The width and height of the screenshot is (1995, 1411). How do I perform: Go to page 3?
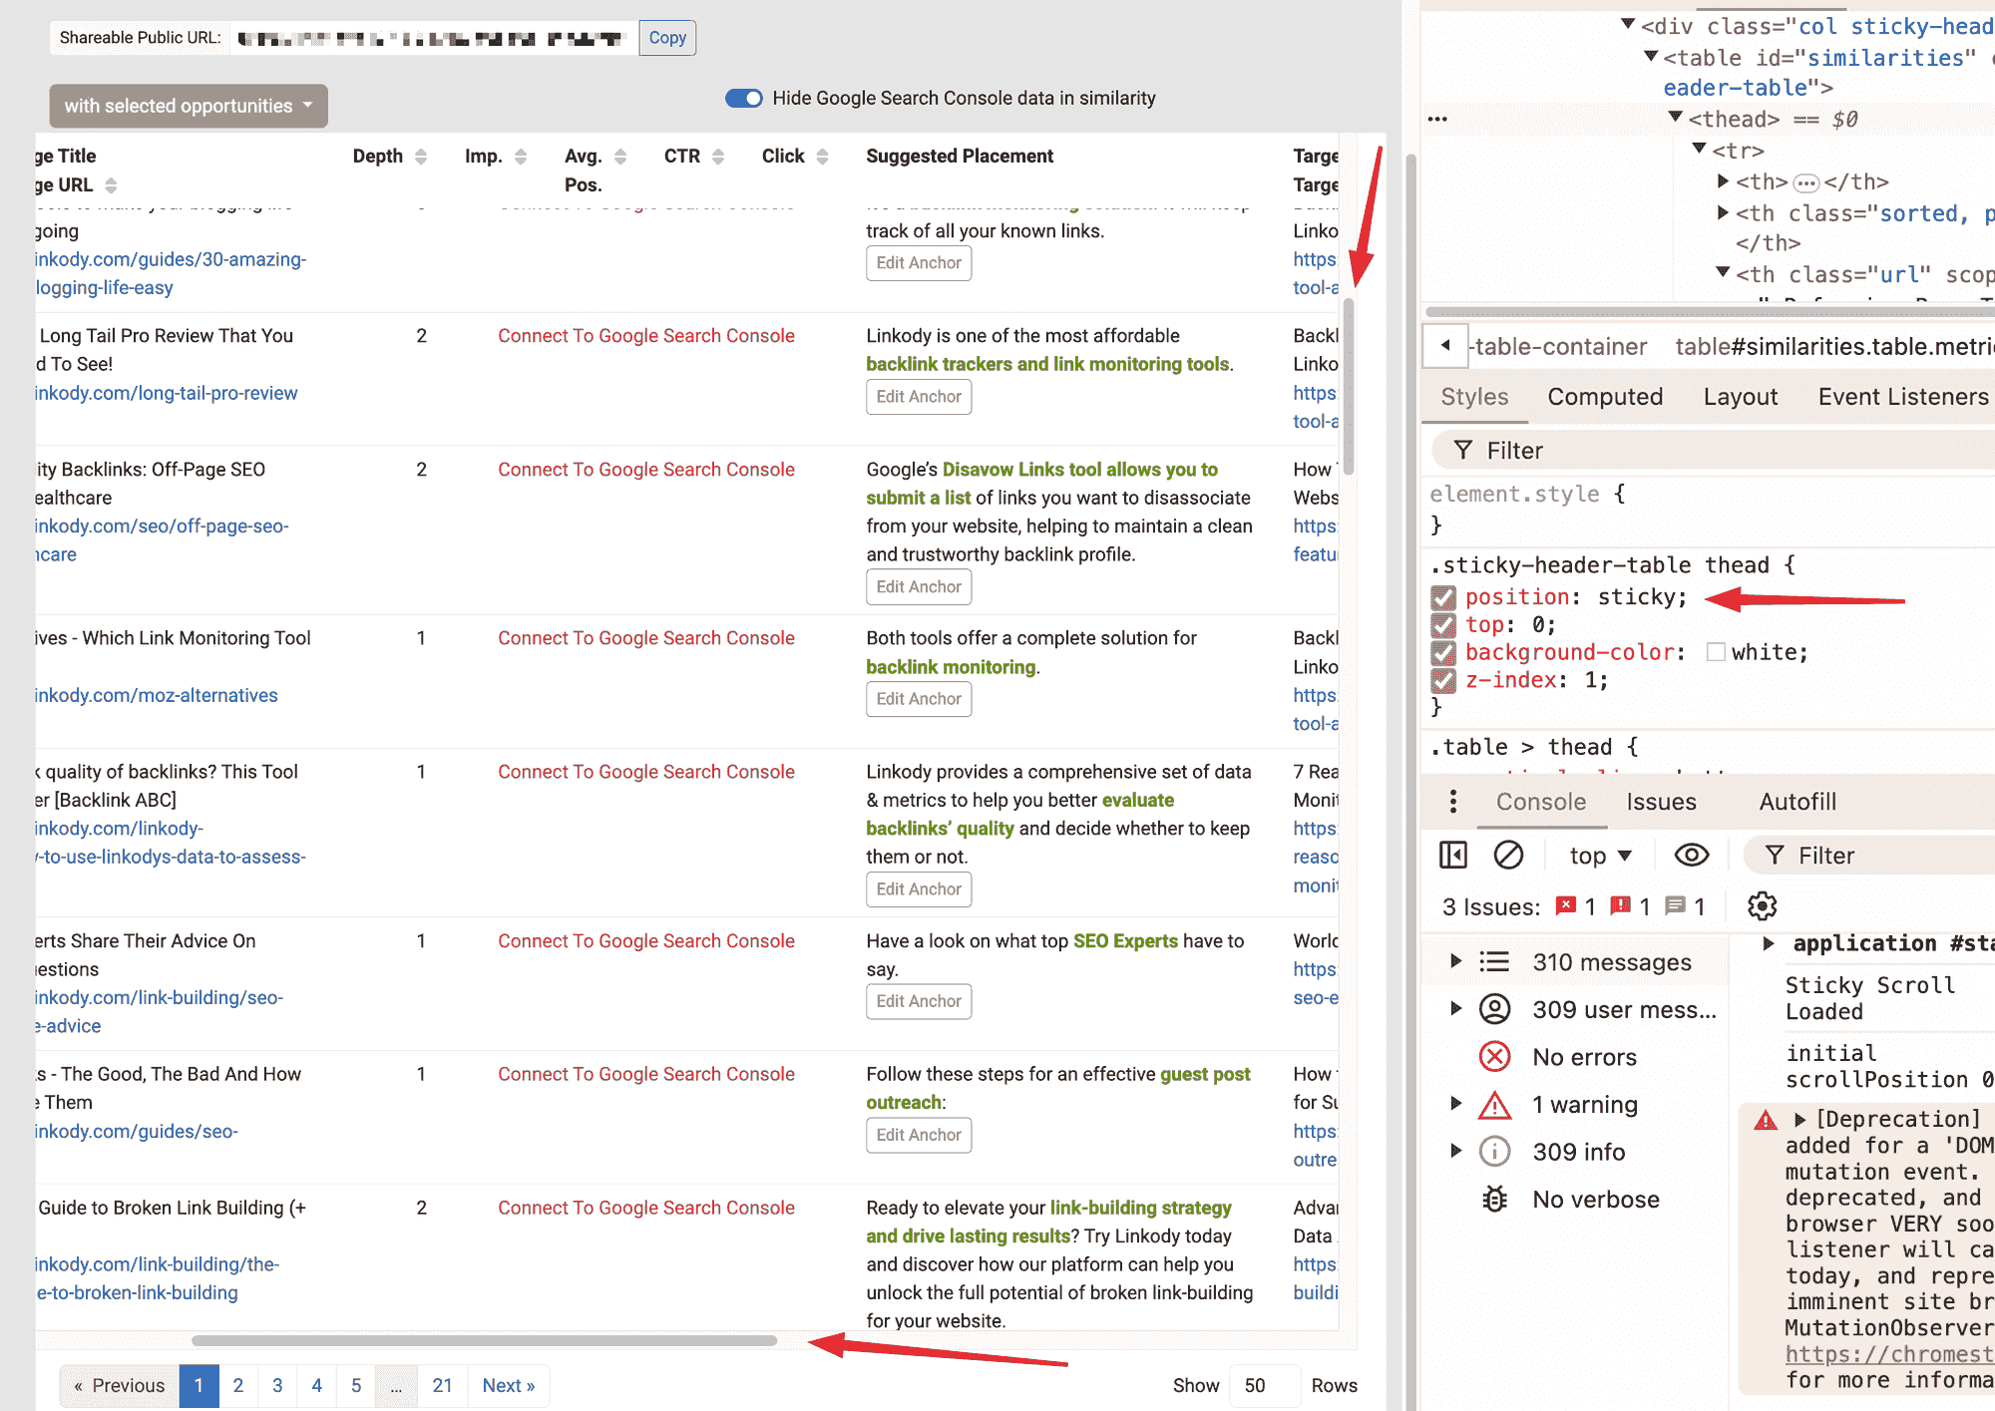277,1386
